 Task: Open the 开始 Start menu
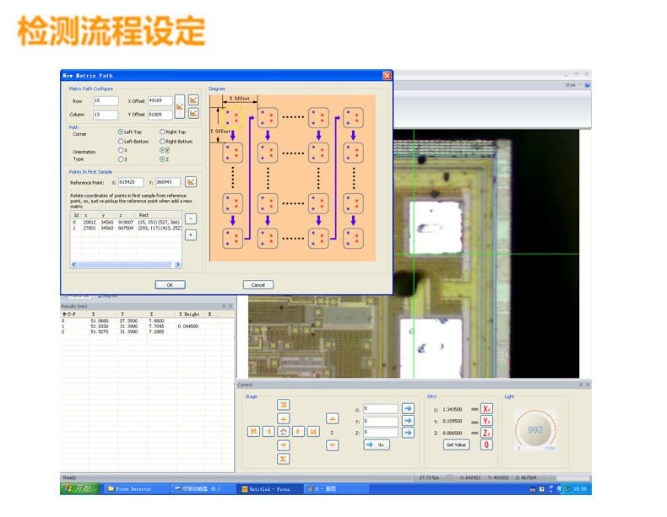point(80,488)
